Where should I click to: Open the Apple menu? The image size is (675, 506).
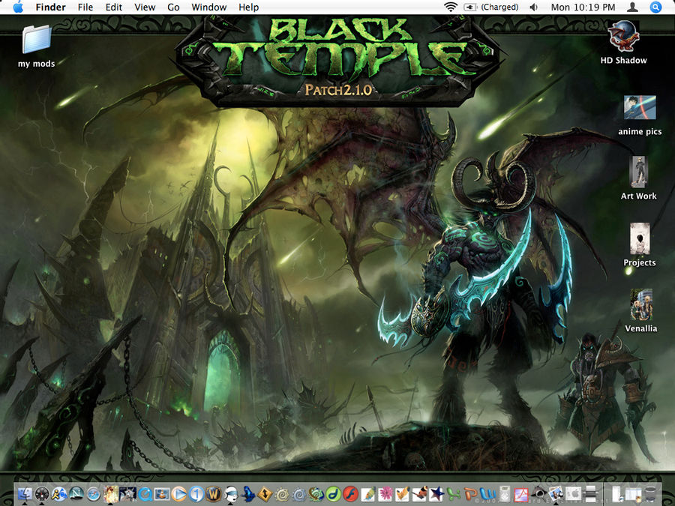coord(18,7)
